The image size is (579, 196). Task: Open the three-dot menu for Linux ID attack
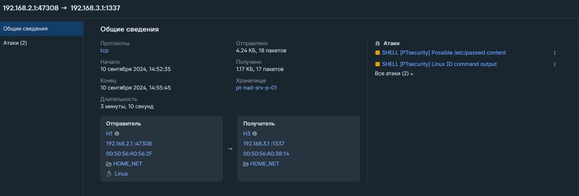555,64
